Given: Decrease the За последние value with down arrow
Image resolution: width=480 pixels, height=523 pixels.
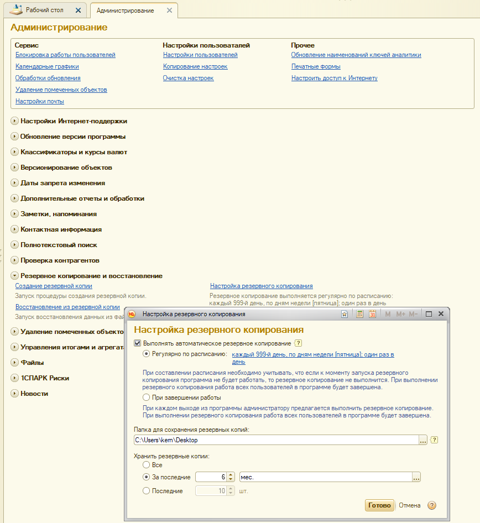Looking at the screenshot, I should click(x=231, y=480).
